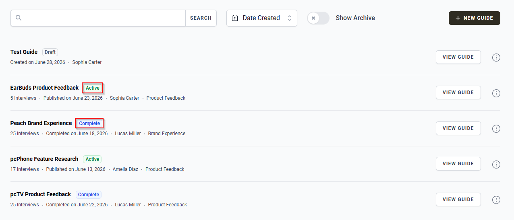
Task: Click Complete badge on Peach Brand Experience
Action: point(89,123)
